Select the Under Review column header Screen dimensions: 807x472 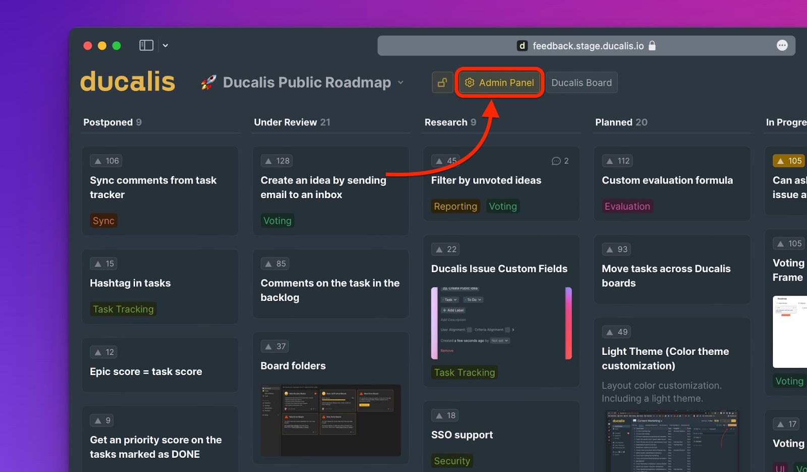click(292, 122)
